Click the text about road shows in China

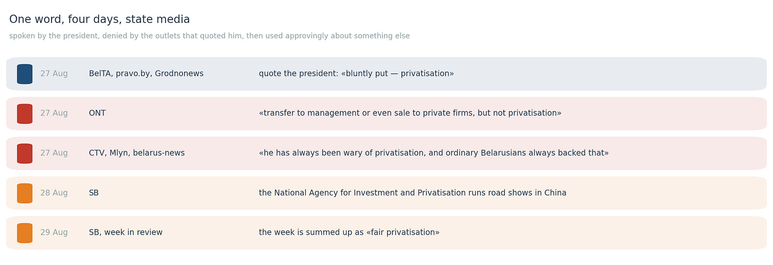[413, 193]
